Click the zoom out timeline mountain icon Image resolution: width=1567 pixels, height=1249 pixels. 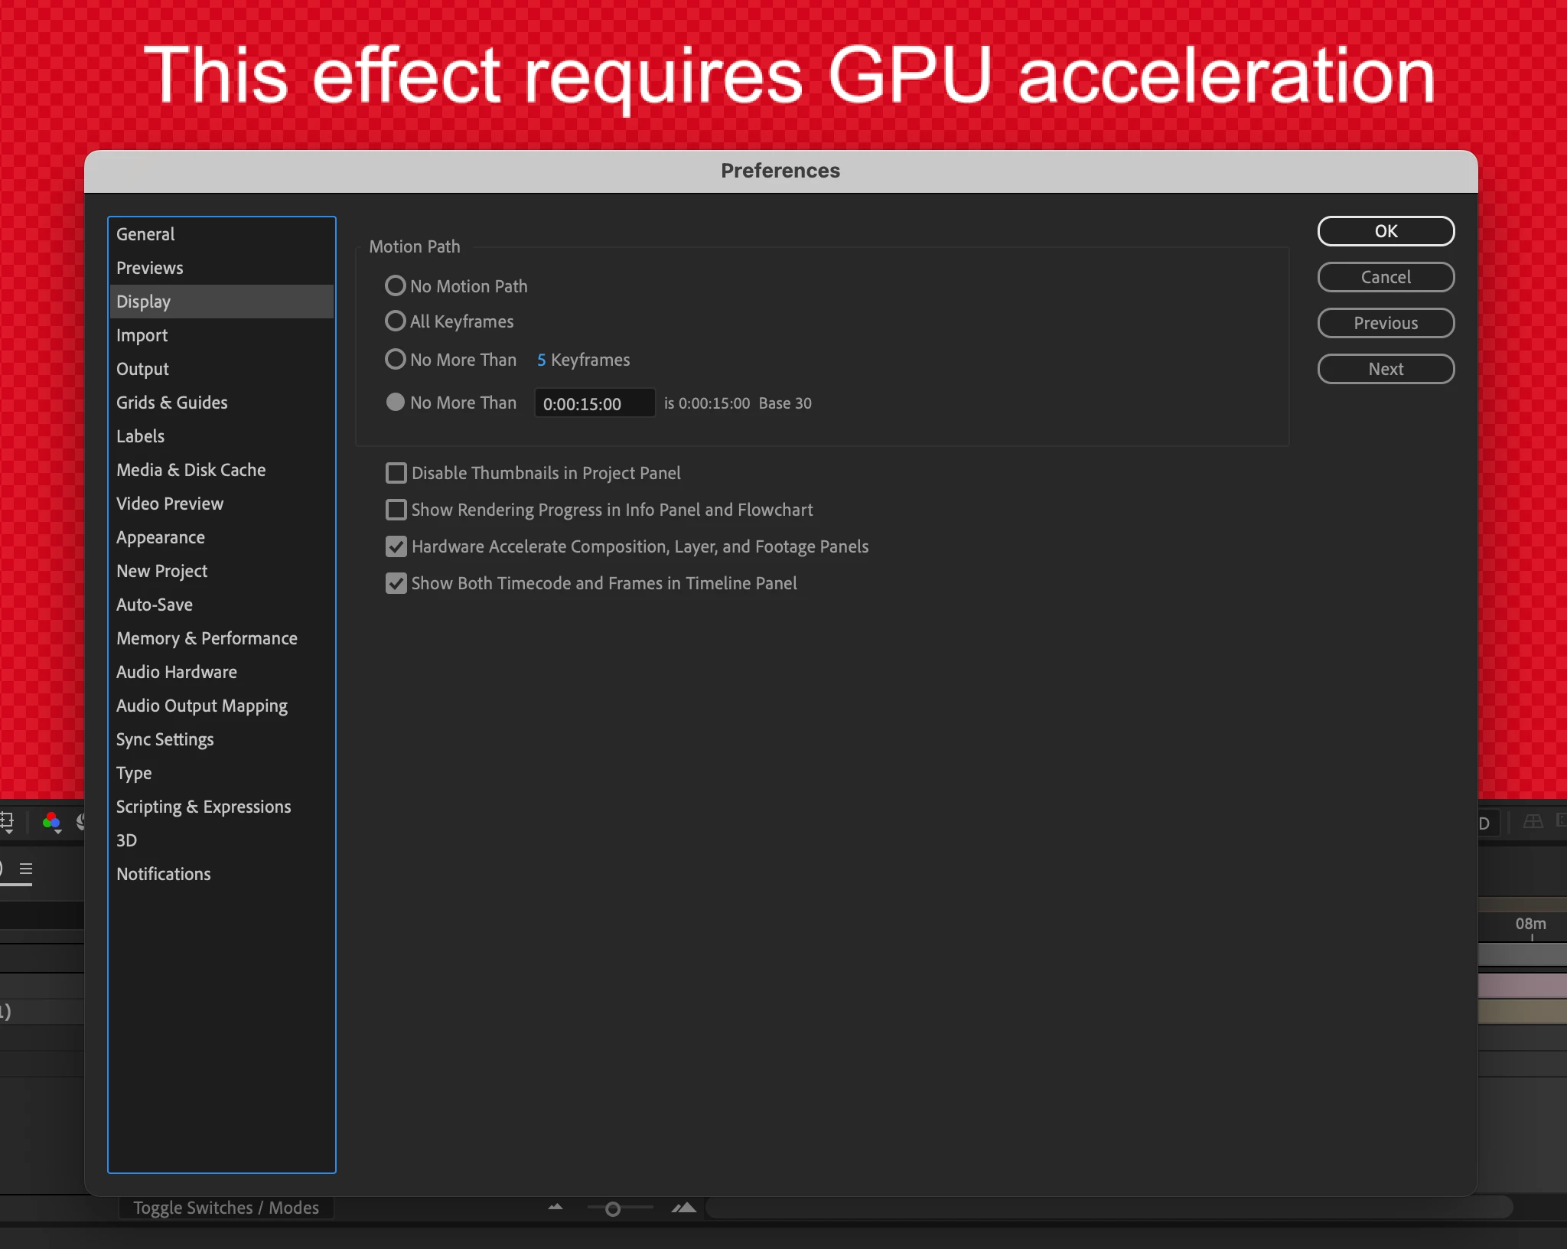click(555, 1208)
